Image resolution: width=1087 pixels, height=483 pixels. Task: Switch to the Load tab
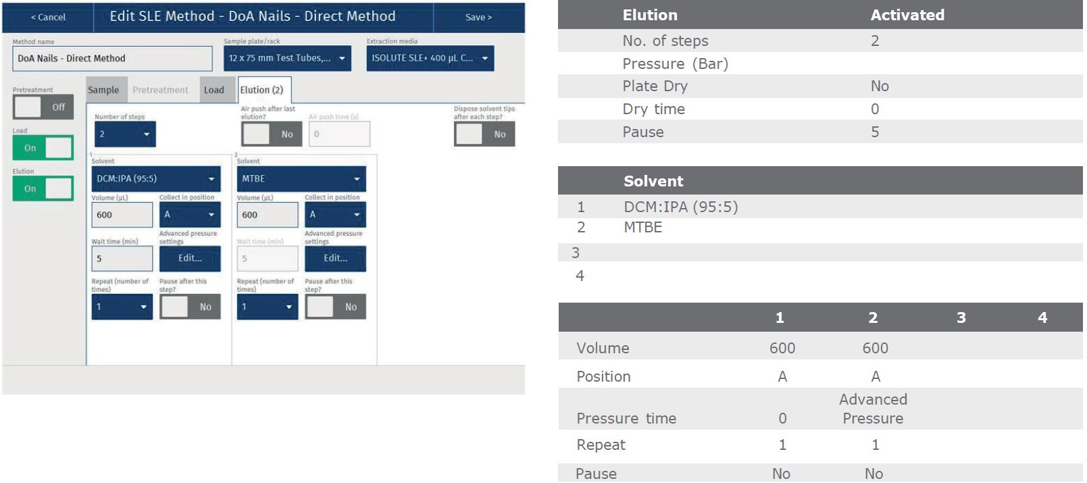click(214, 90)
